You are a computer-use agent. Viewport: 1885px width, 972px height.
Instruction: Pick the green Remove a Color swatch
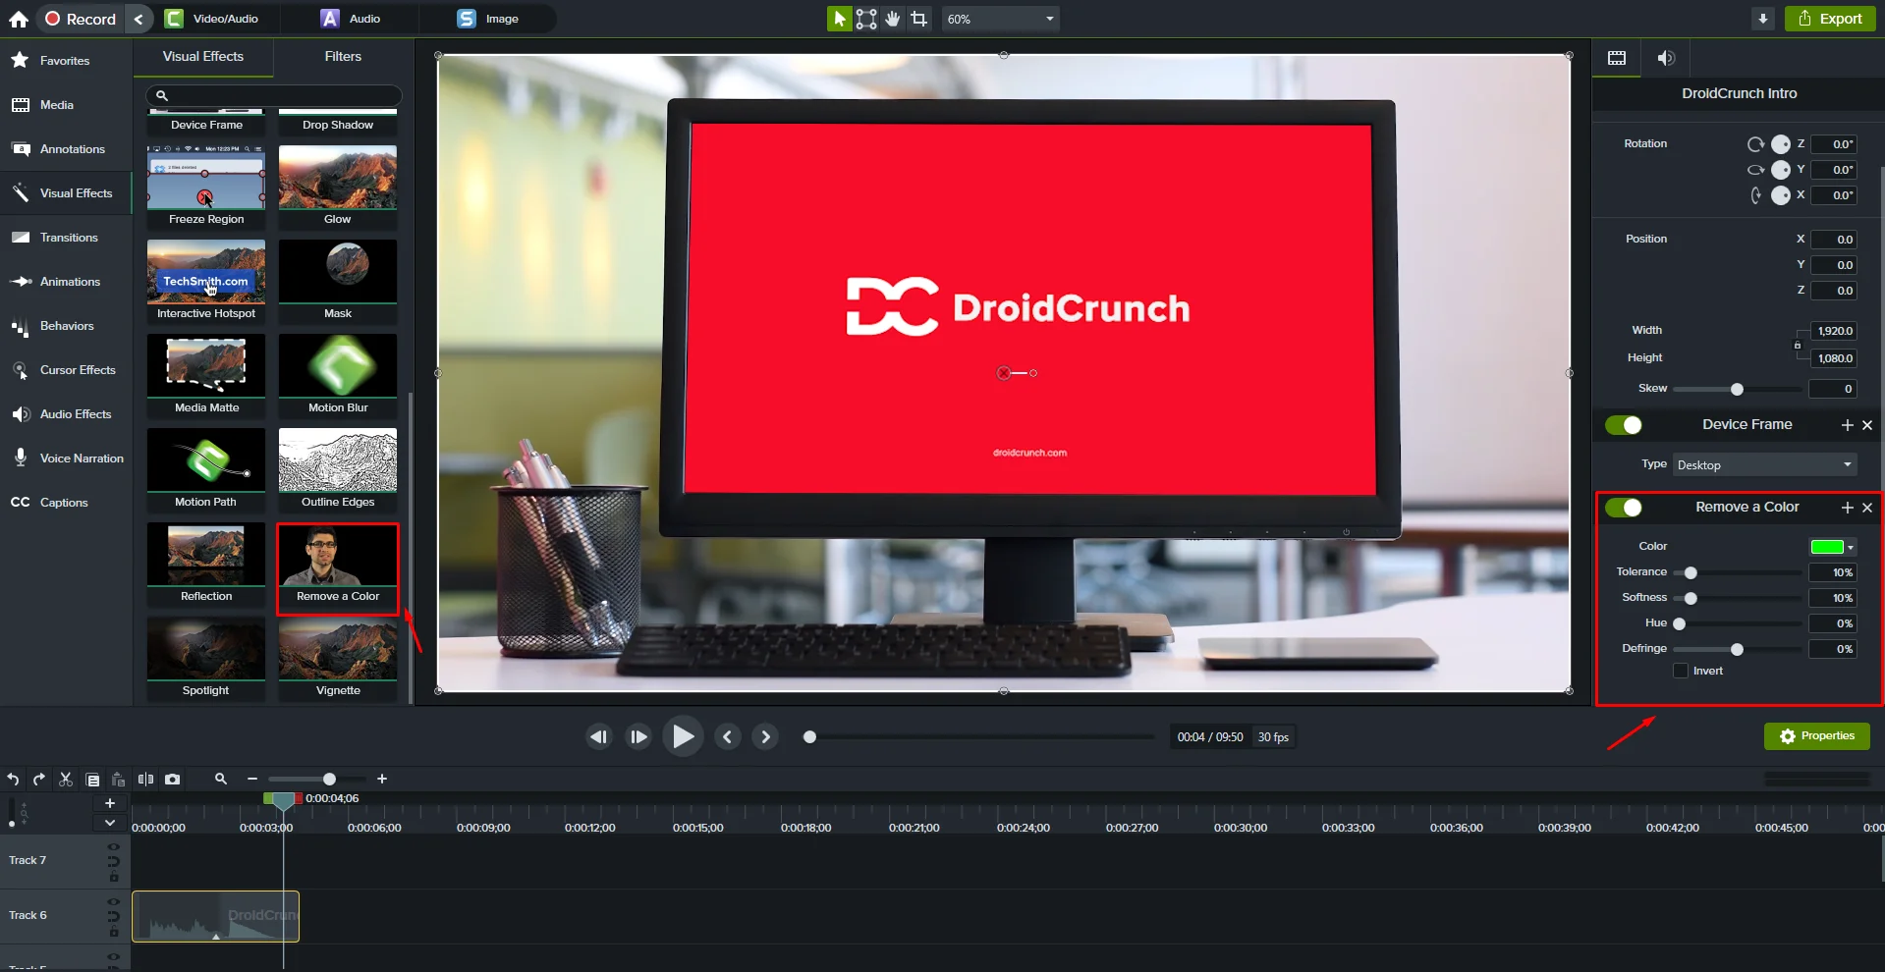pyautogui.click(x=1827, y=548)
